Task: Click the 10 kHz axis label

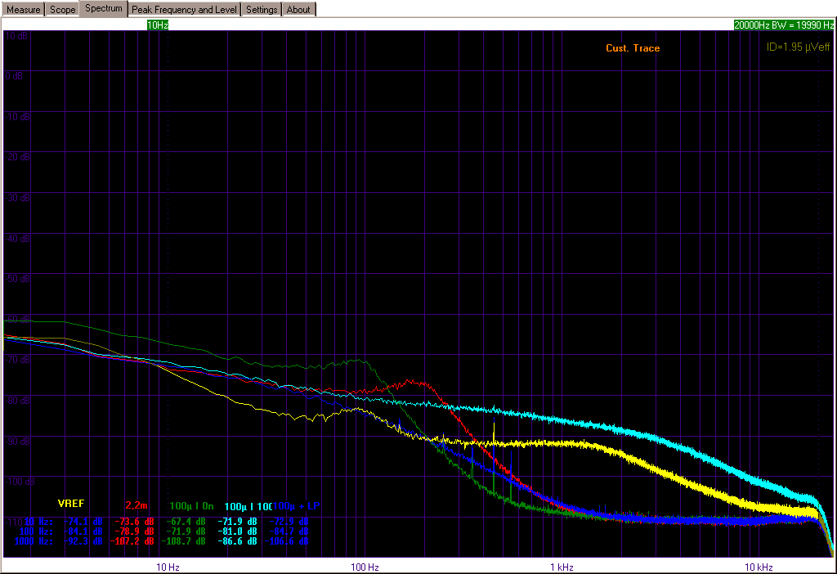Action: (x=759, y=567)
